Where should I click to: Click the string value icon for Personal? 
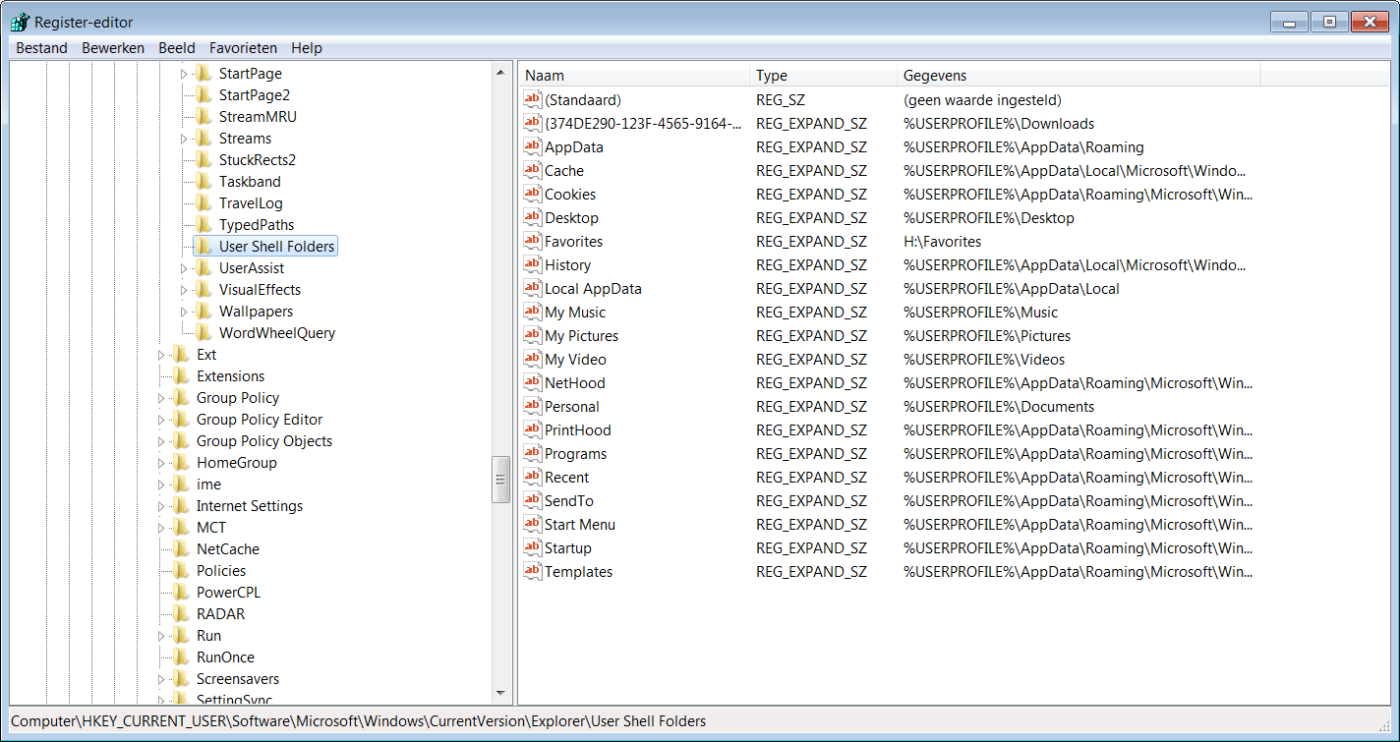532,406
